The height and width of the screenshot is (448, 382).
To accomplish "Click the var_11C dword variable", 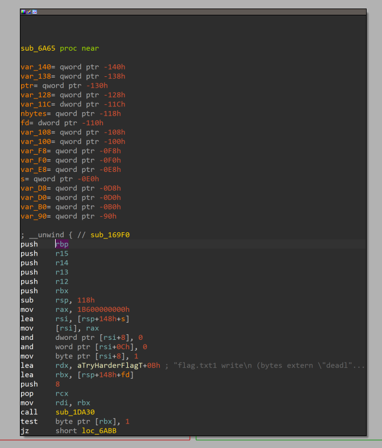I will [x=73, y=104].
